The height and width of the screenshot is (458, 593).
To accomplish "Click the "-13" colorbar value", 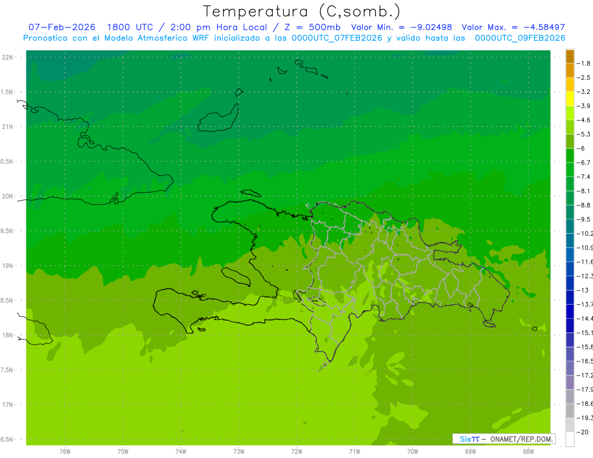I will (x=583, y=290).
